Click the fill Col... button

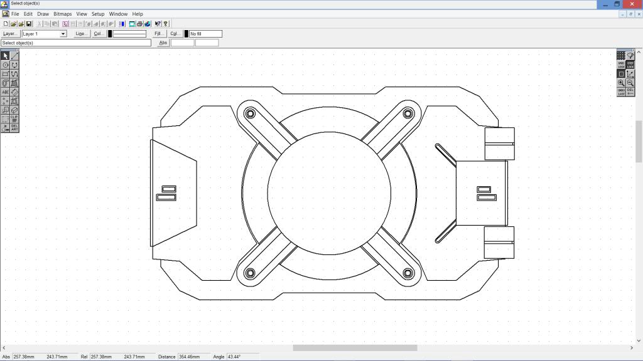pos(175,34)
